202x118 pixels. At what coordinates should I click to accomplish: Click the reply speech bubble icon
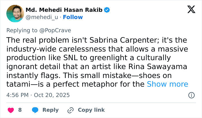pos(35,110)
